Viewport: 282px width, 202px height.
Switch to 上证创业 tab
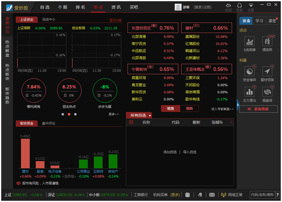(27, 20)
